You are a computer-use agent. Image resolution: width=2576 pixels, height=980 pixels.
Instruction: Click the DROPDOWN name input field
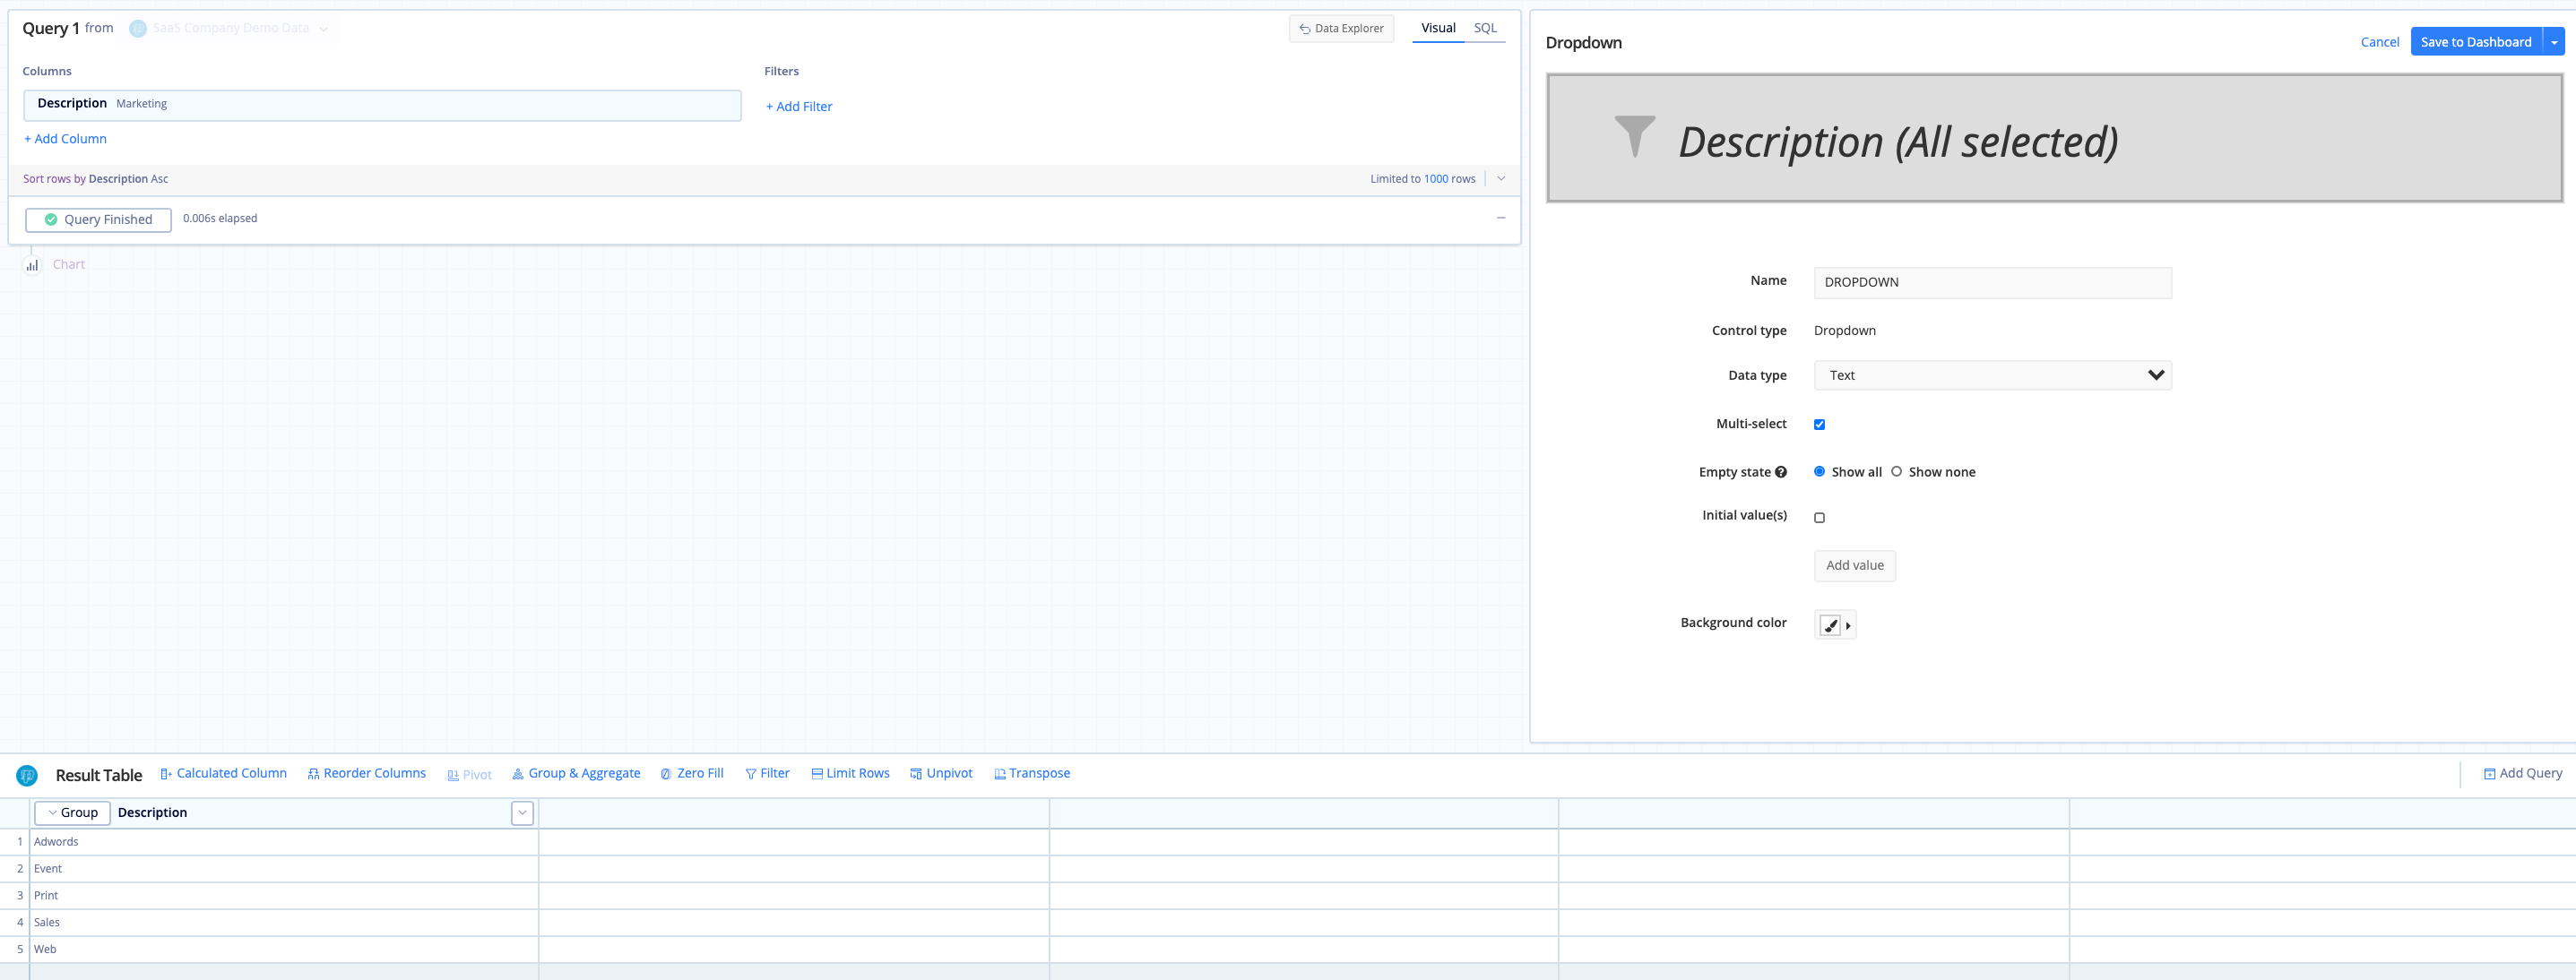[1993, 280]
